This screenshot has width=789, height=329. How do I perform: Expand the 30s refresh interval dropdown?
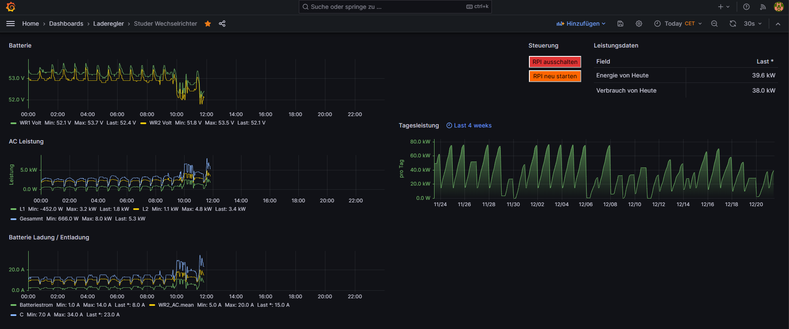coord(753,24)
